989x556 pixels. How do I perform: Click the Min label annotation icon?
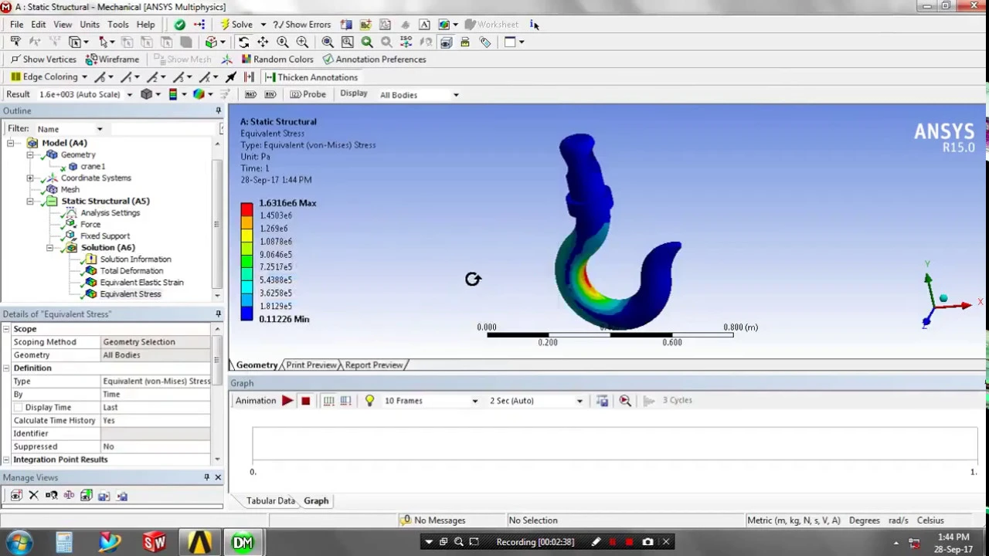(x=270, y=94)
